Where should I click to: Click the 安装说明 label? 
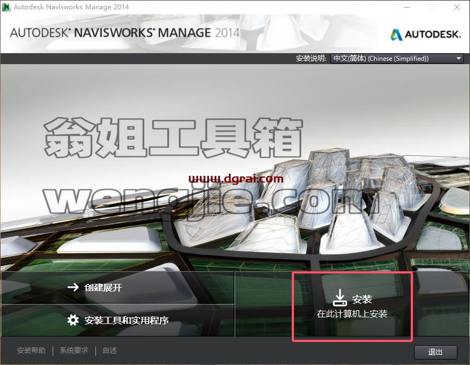click(311, 59)
